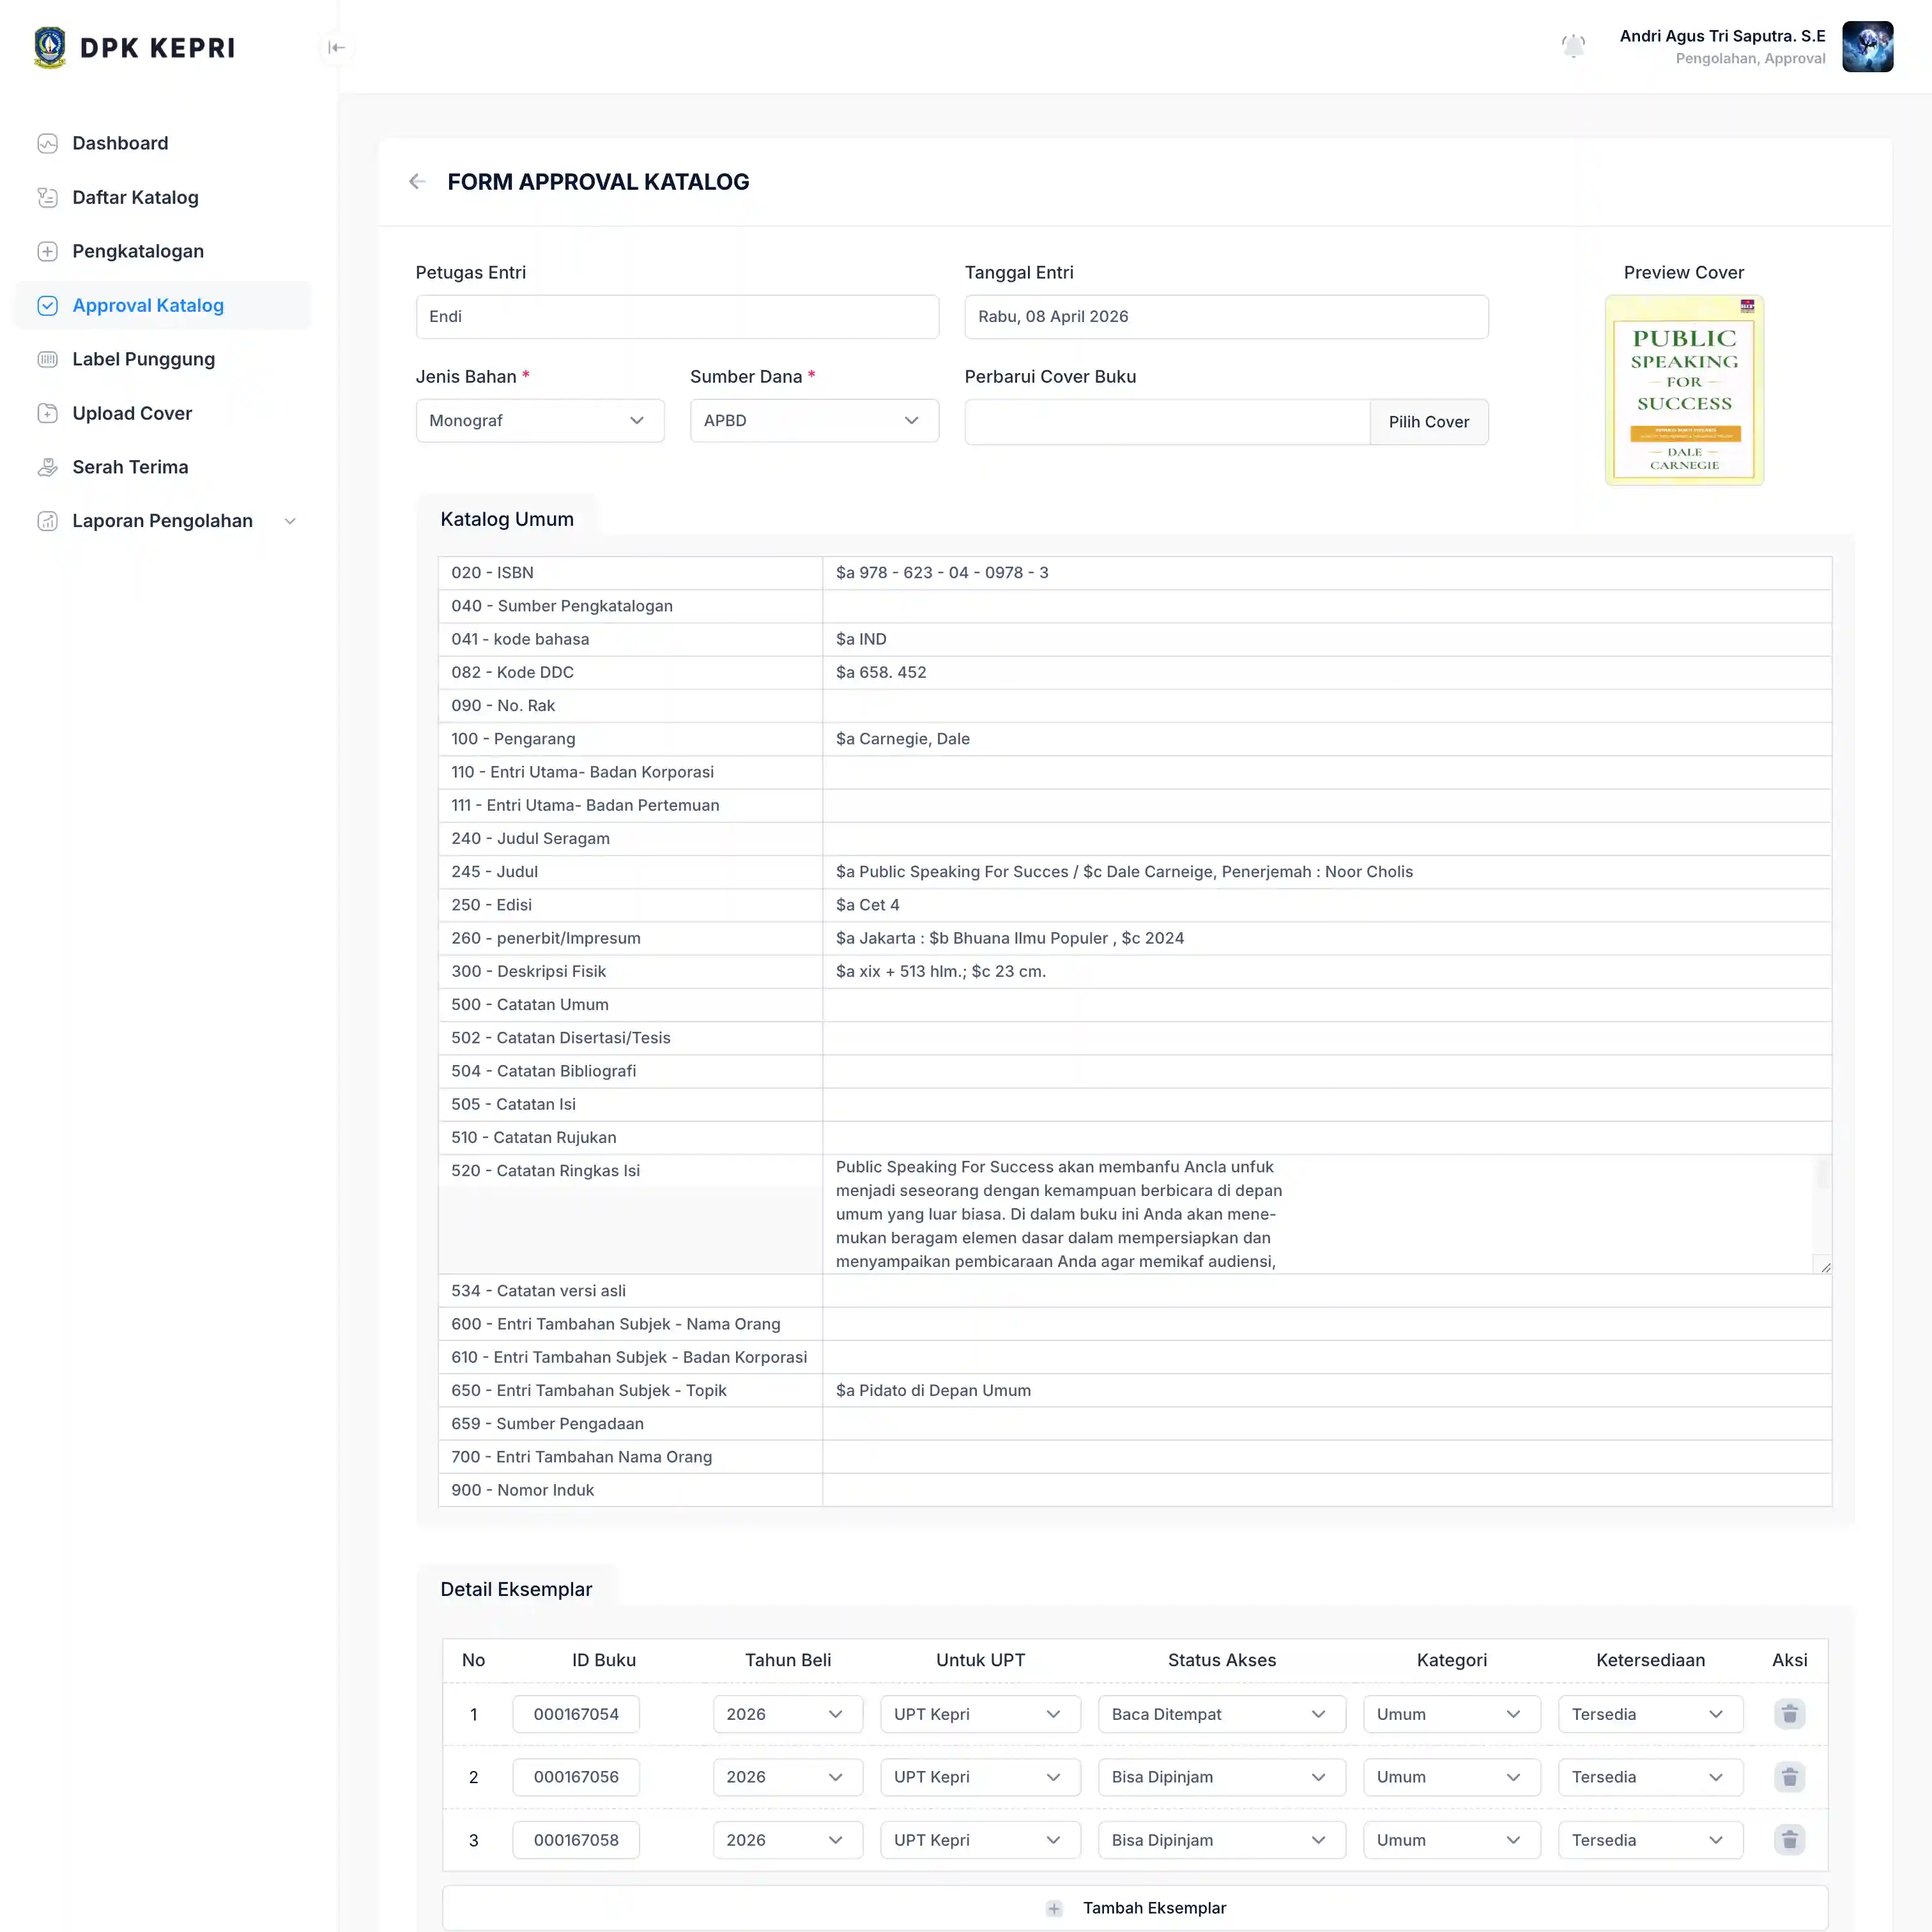This screenshot has height=1932, width=1932.
Task: Open the Jenis Bahan Monograf dropdown
Action: [x=540, y=421]
